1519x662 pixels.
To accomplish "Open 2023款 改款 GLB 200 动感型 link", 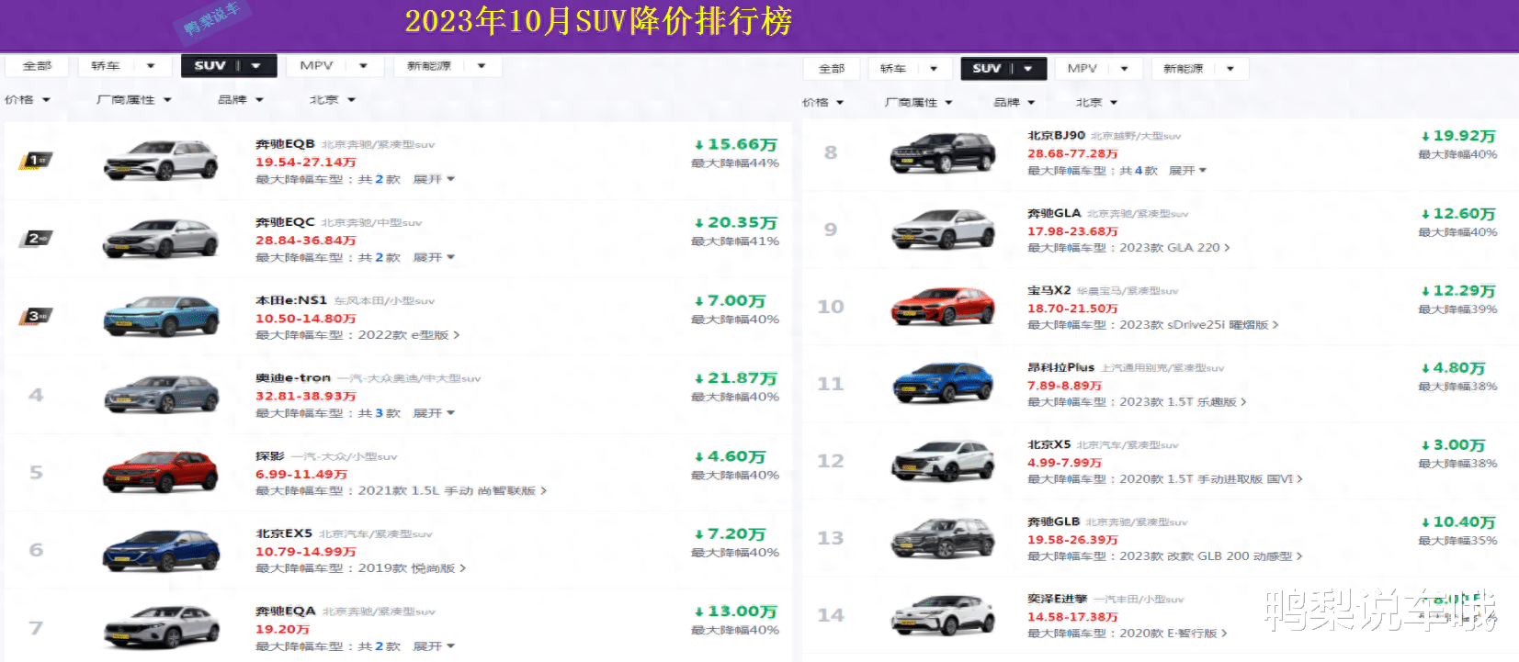I will (x=1210, y=556).
